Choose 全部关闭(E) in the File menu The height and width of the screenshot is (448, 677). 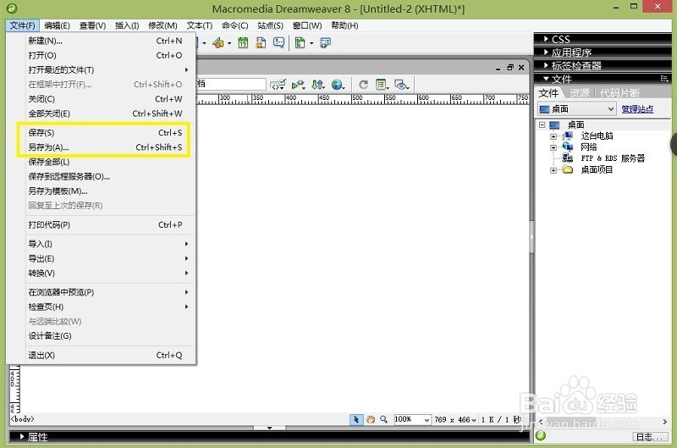tap(105, 113)
